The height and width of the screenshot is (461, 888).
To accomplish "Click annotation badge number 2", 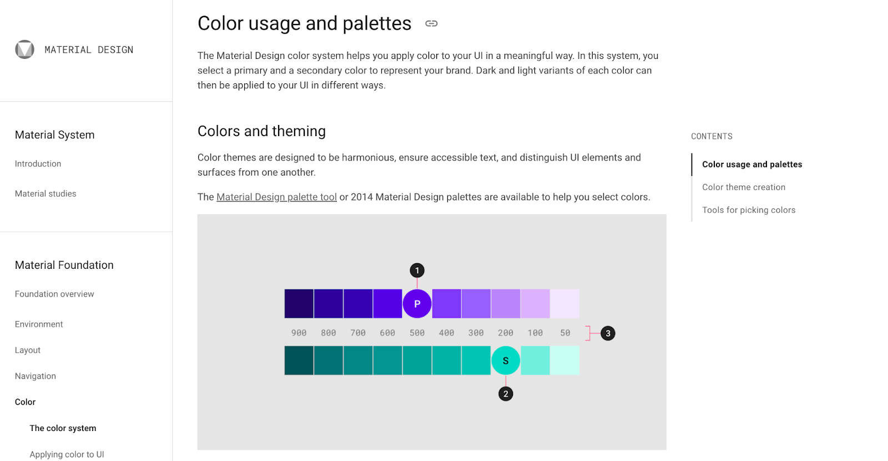I will tap(506, 394).
